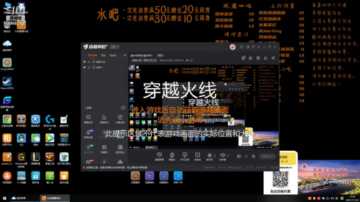This screenshot has height=202, width=360.
Task: Open the 穿越火线 room category label
Action: click(x=142, y=60)
